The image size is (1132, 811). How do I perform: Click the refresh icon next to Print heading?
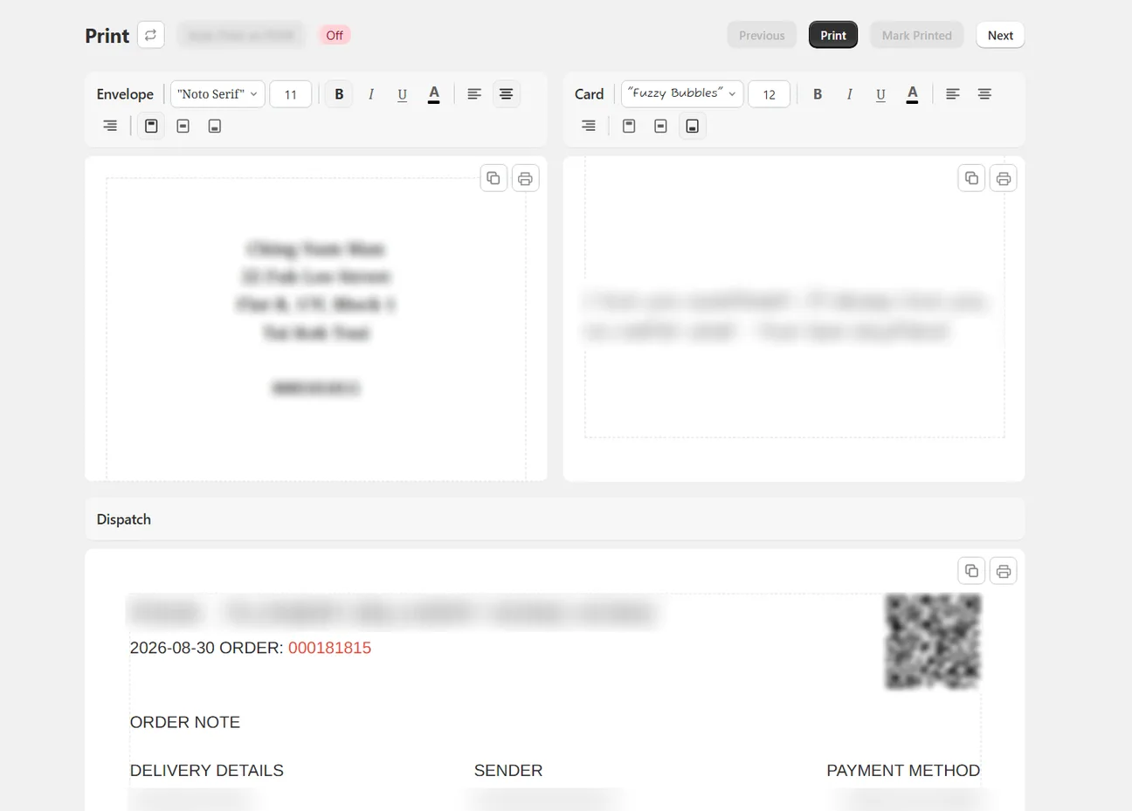click(151, 35)
